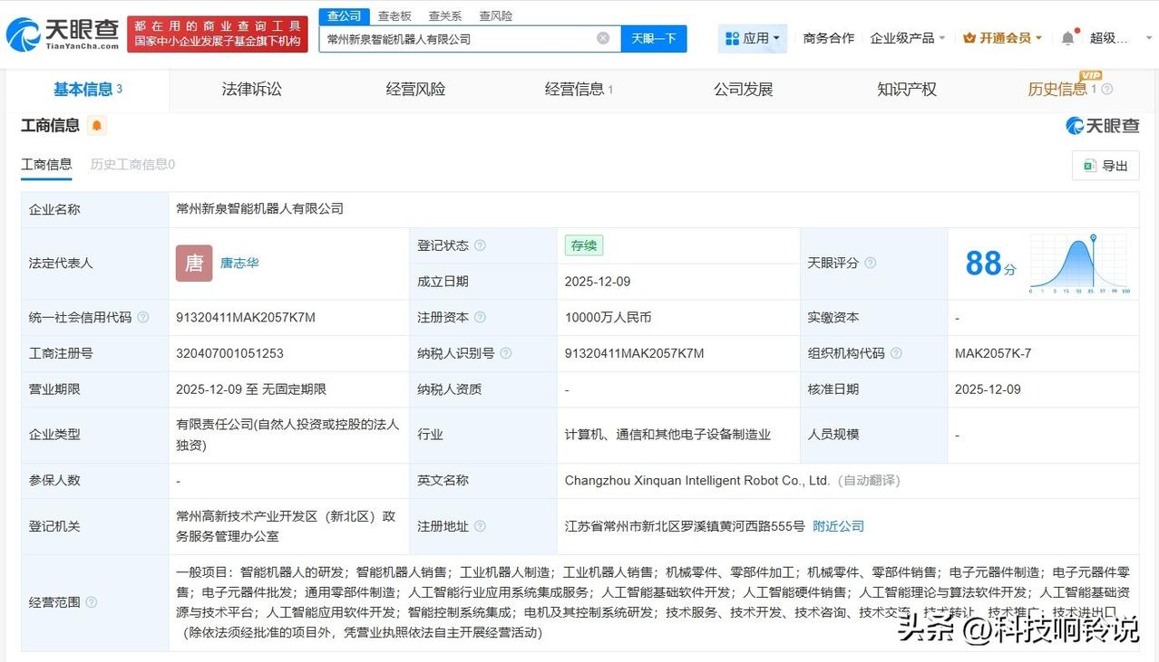Click the 唐 avatar of legal representative

coord(194,263)
